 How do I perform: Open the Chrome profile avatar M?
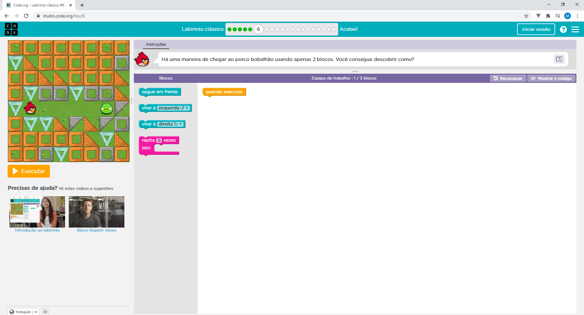[x=568, y=16]
